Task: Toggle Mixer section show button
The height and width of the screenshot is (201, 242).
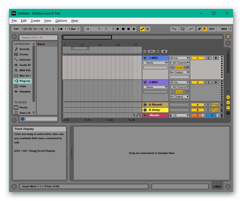Action: tap(228, 108)
